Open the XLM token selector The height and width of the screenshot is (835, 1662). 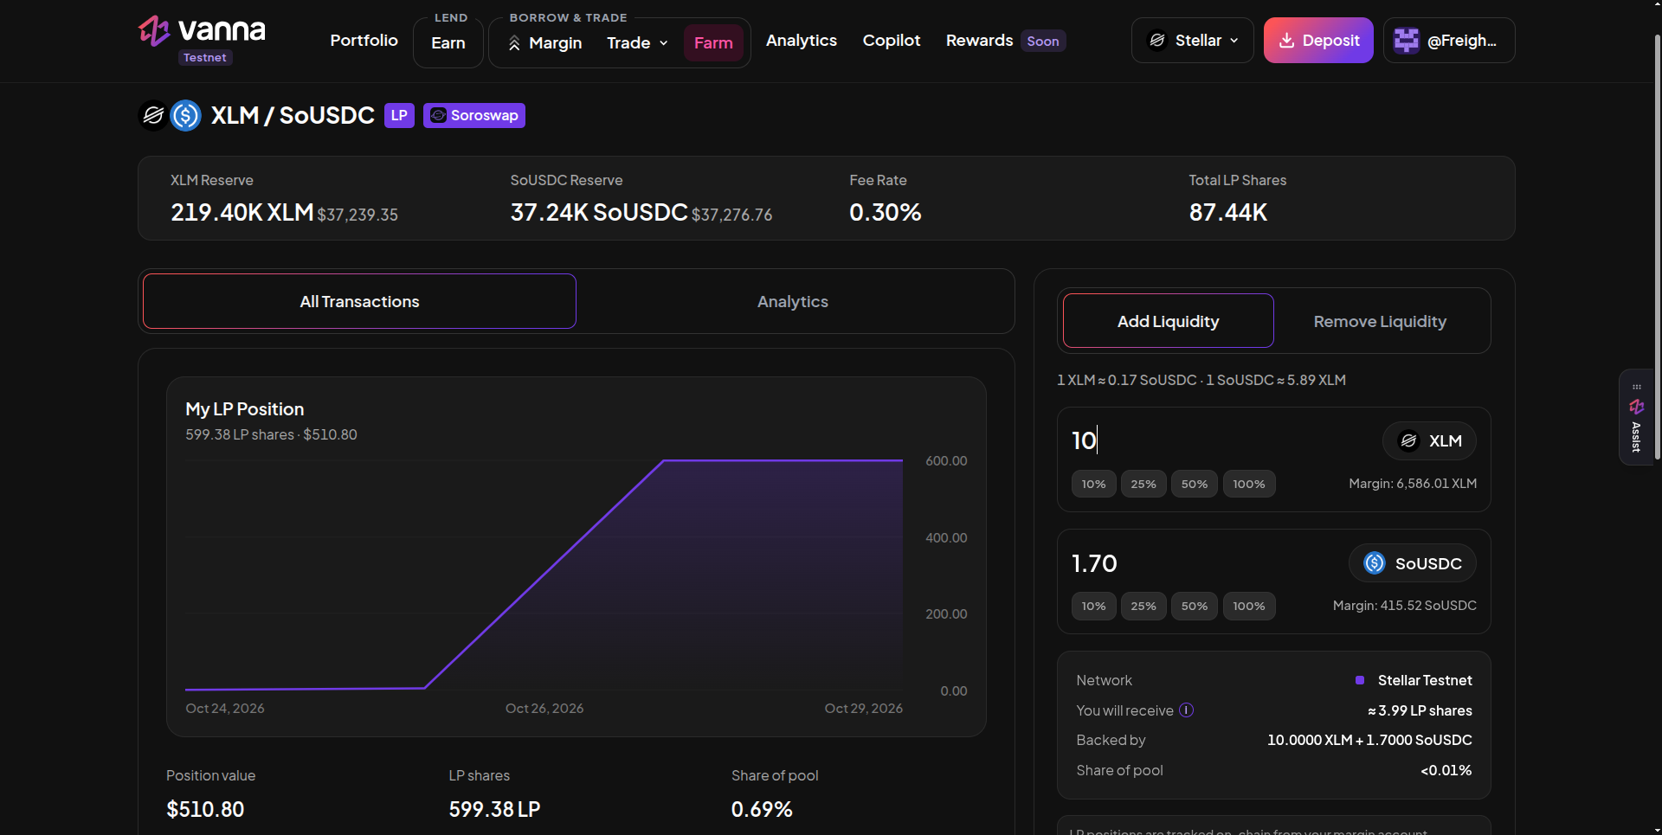1429,441
